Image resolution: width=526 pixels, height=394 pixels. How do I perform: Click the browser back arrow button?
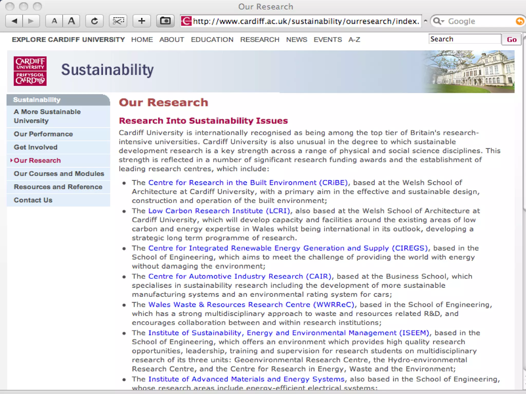point(14,21)
